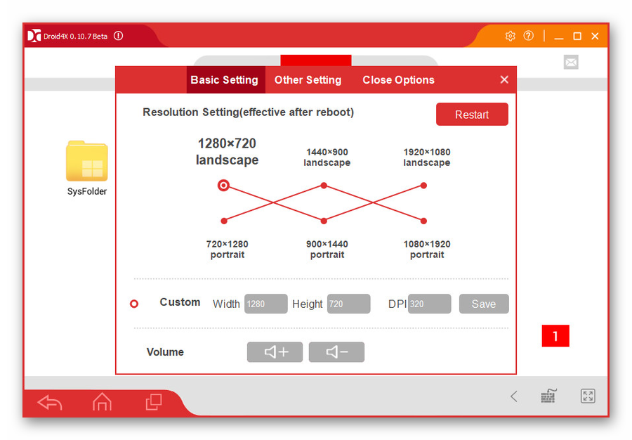Open the SysFolder folder
The image size is (632, 440).
[x=87, y=163]
